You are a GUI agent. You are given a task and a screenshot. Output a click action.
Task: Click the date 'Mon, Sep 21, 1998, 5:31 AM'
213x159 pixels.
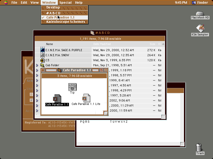click(112, 65)
